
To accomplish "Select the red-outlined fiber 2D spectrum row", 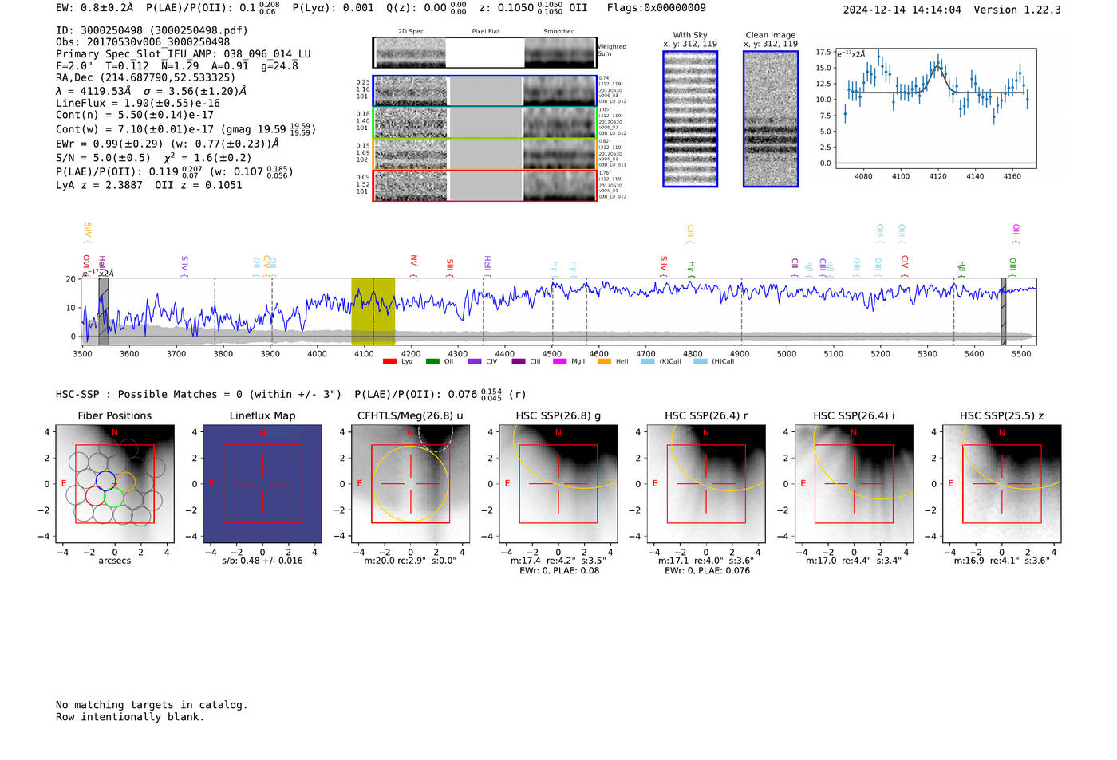I will (484, 185).
